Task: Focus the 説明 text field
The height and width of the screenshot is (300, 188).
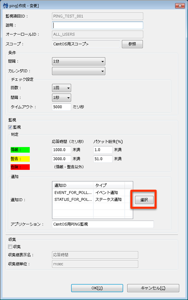Action: click(x=98, y=25)
